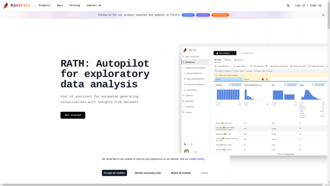Click the red trash delete icon
Viewport: 330px width, 186px height.
tap(266, 79)
